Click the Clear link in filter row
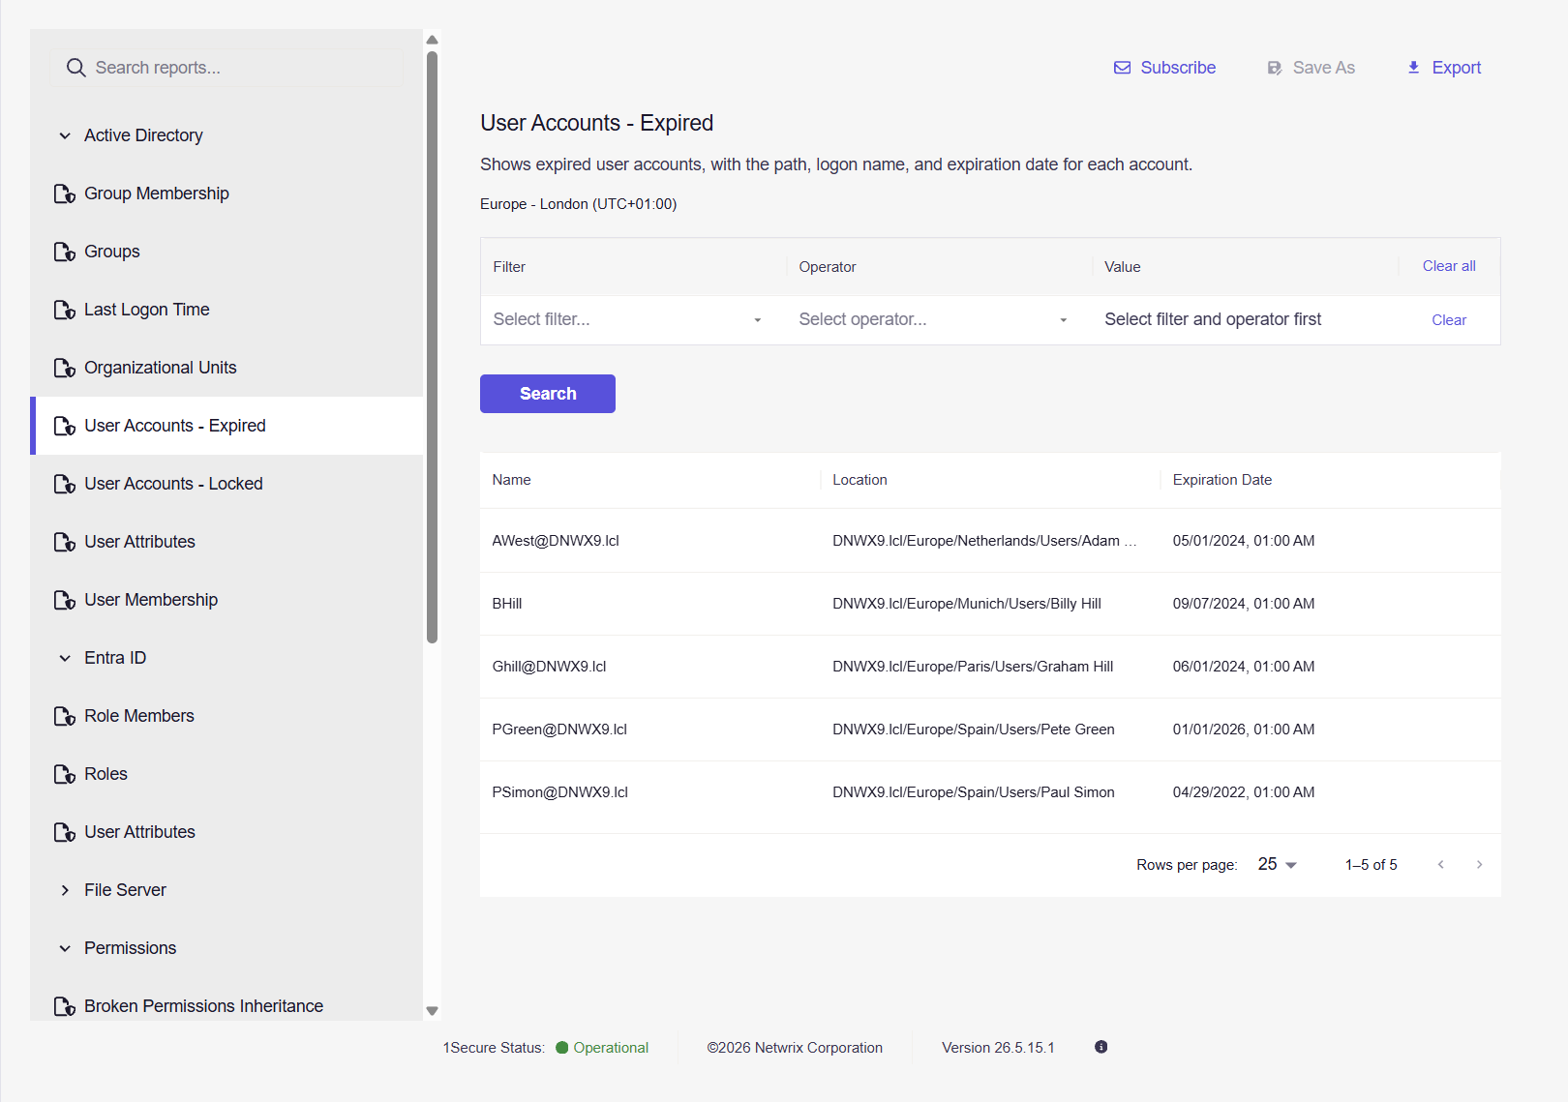The width and height of the screenshot is (1568, 1102). click(1449, 320)
